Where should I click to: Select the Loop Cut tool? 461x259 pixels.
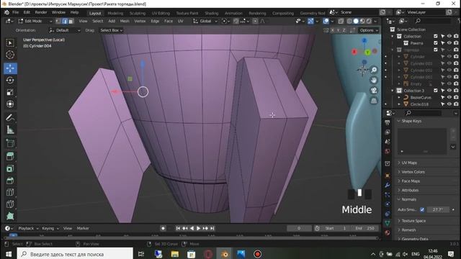(10, 192)
